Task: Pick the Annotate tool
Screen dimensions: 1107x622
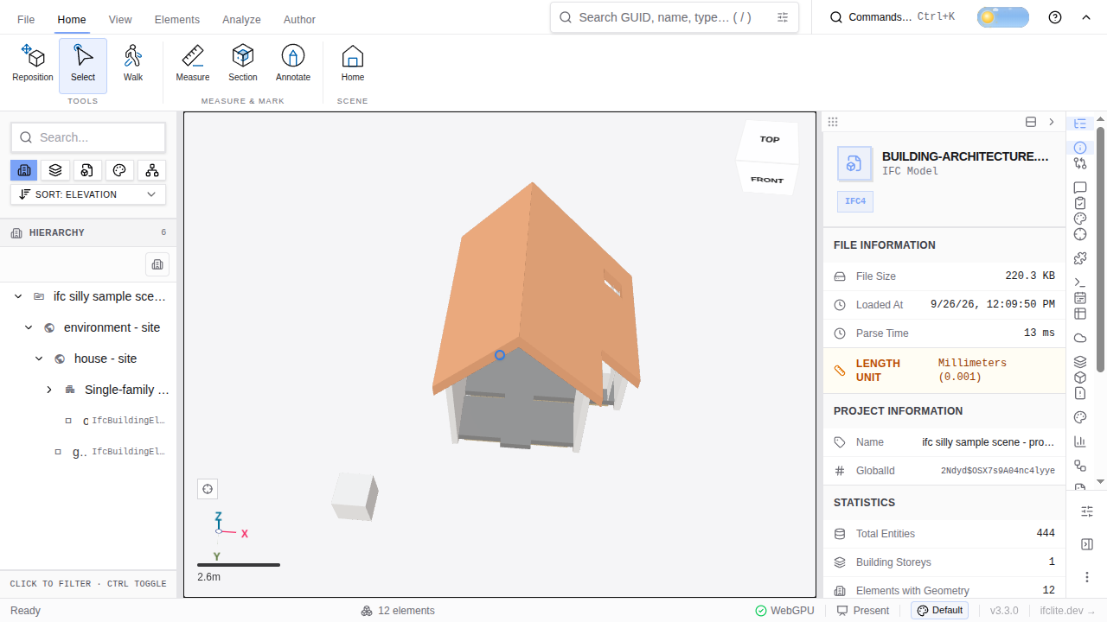Action: pyautogui.click(x=293, y=65)
